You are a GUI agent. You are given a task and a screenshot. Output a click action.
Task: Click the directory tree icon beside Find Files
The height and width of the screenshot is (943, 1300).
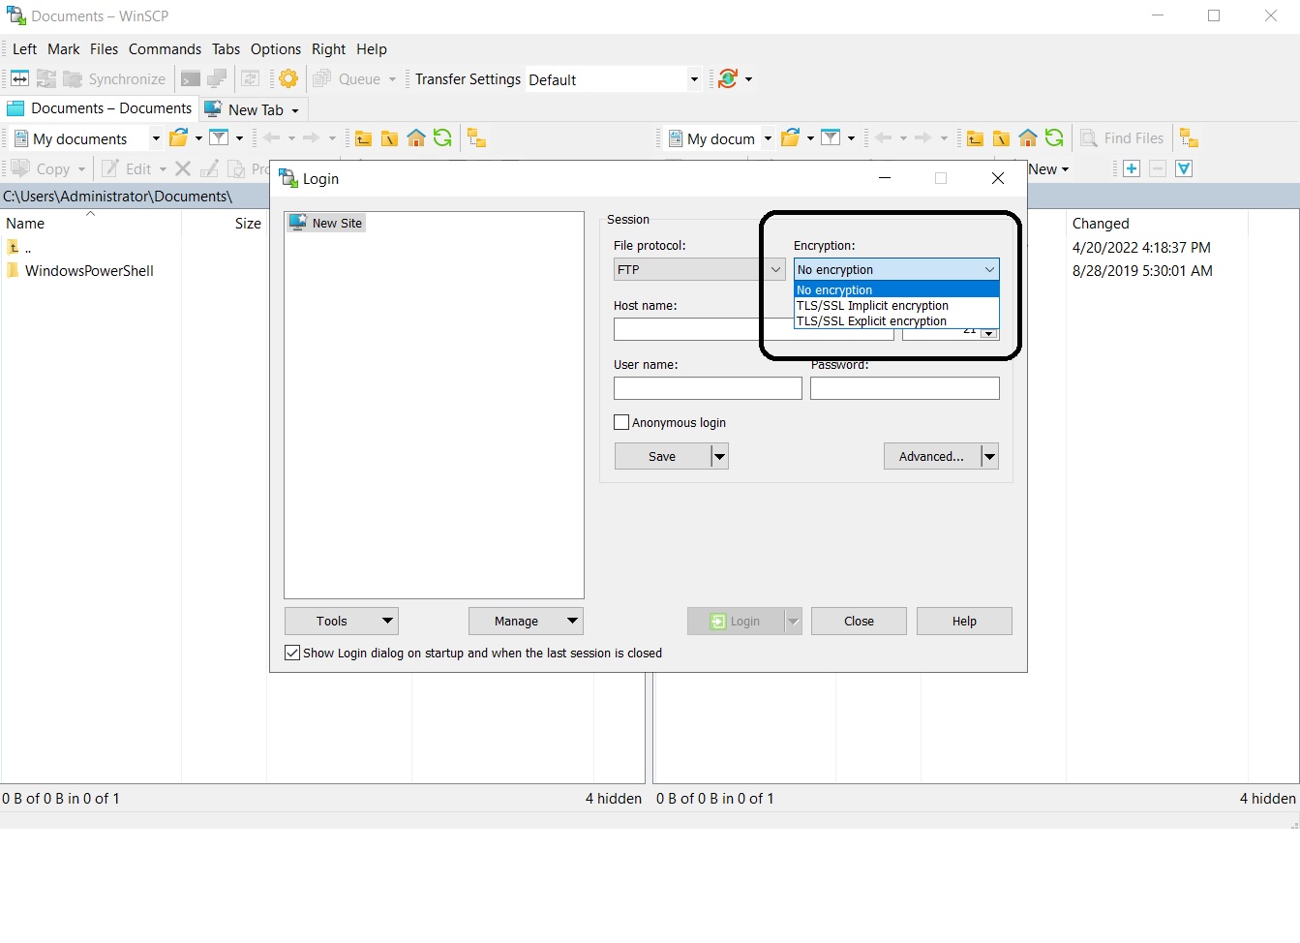[x=1189, y=138]
